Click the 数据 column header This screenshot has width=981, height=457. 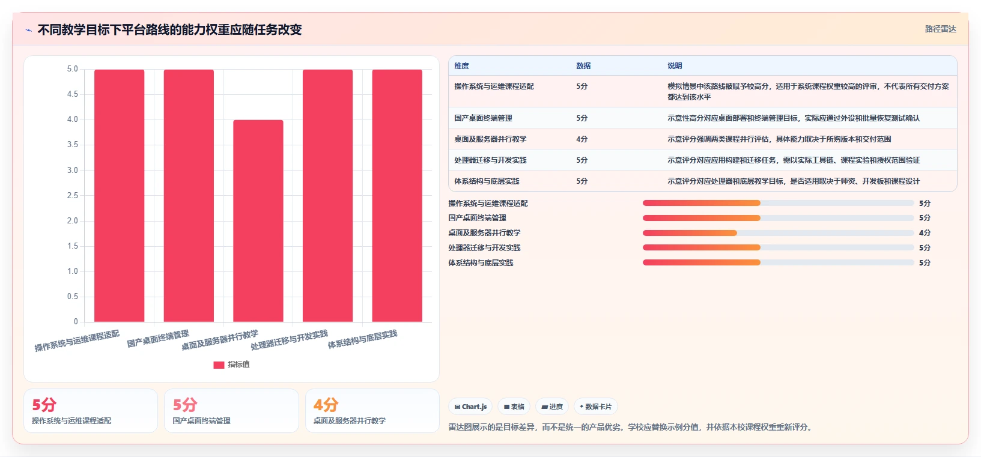pos(583,66)
